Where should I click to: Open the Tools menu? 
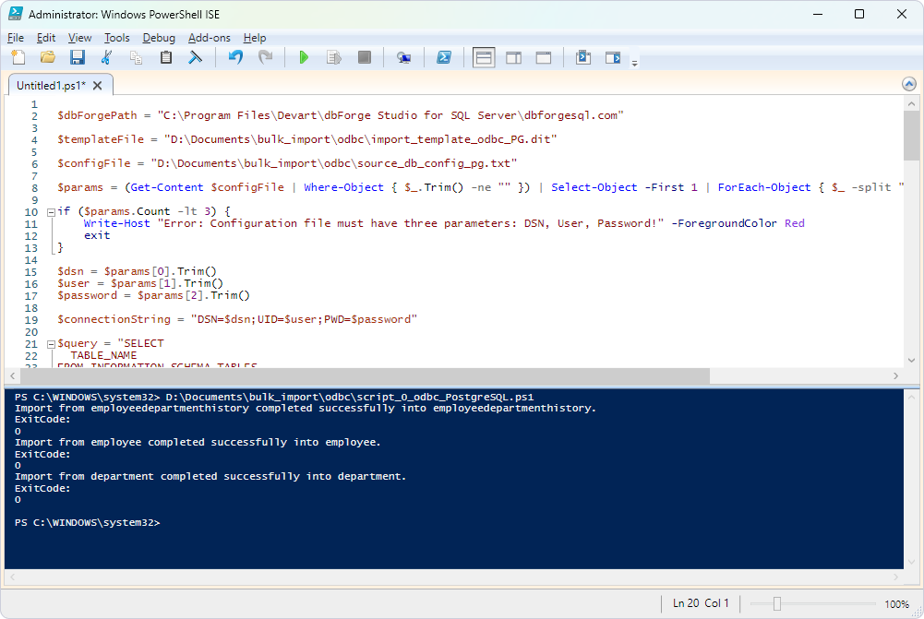click(x=116, y=38)
